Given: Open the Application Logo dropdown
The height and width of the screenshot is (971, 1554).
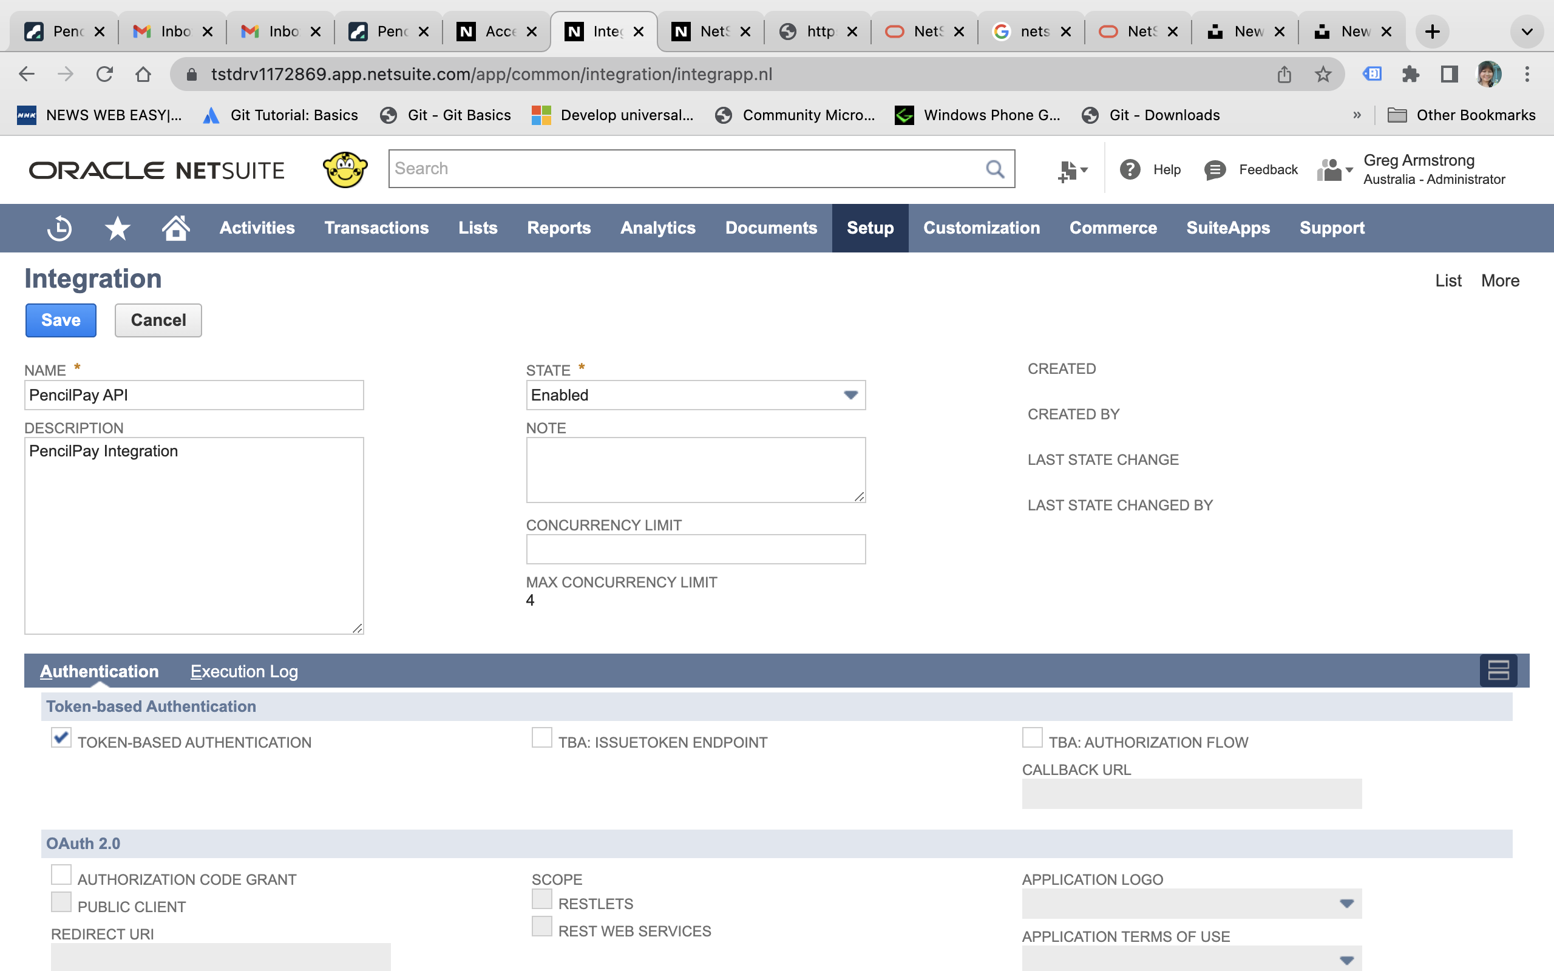Looking at the screenshot, I should pyautogui.click(x=1347, y=904).
